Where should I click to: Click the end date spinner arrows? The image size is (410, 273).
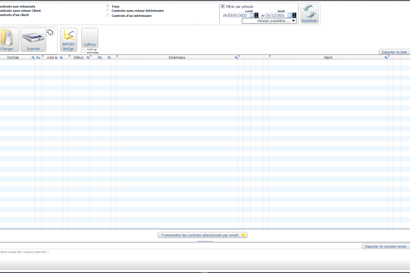[x=294, y=15]
